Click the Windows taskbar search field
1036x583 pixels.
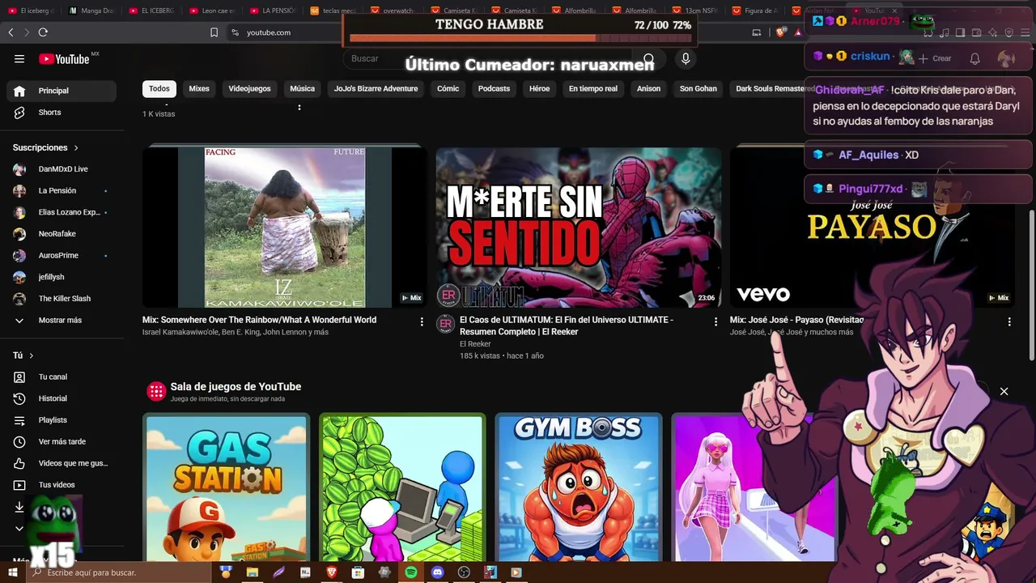point(120,572)
